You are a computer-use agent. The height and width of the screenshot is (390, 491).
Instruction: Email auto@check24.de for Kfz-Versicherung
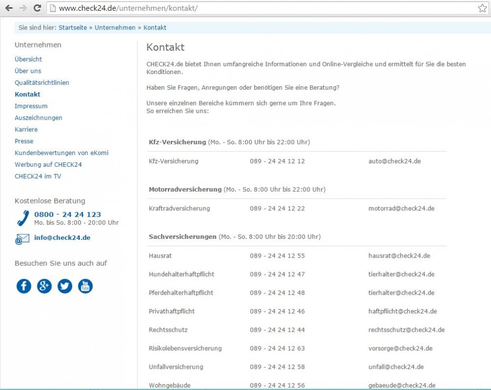pos(394,161)
